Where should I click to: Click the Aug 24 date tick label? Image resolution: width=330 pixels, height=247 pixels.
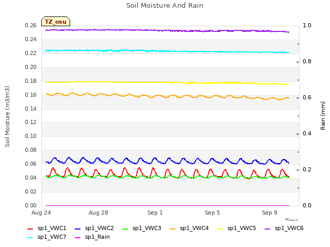[x=41, y=213]
